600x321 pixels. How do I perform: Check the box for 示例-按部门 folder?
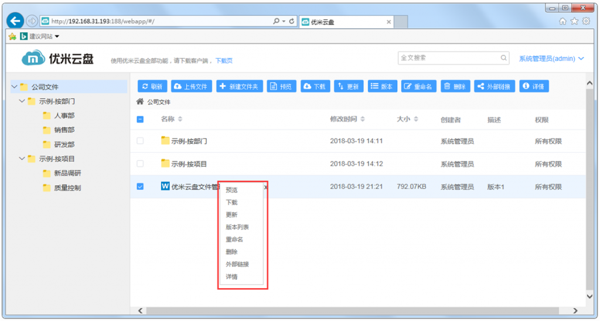coord(140,141)
